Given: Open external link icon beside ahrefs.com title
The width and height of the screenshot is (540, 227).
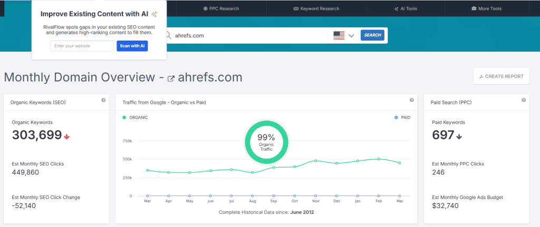Looking at the screenshot, I should pos(171,78).
